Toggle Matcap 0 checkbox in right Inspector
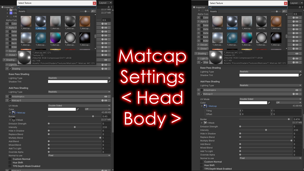 [x=202, y=94]
